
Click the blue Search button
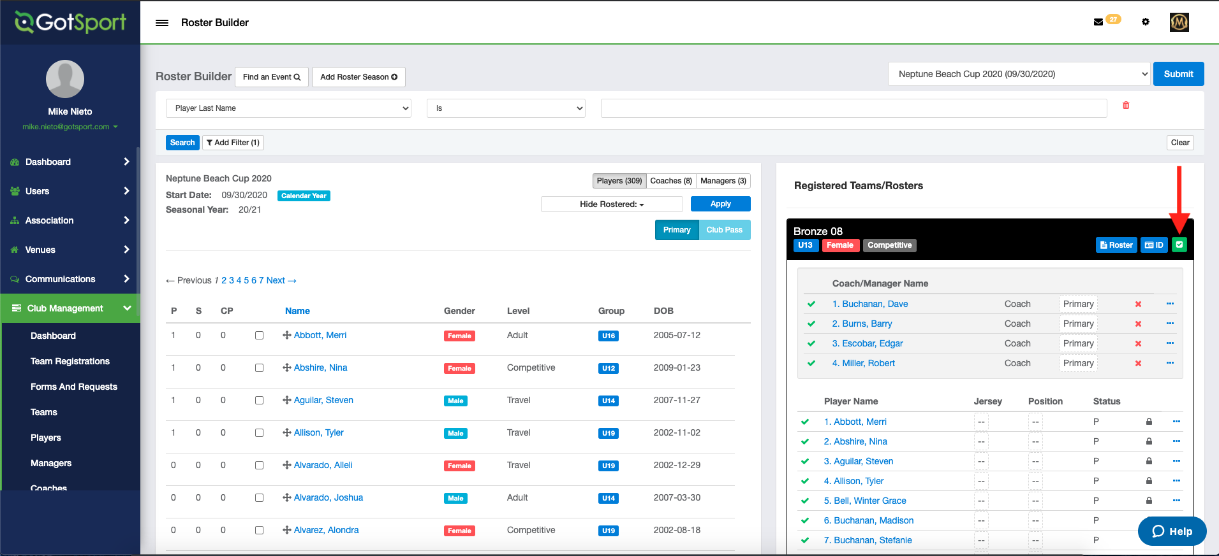click(182, 143)
